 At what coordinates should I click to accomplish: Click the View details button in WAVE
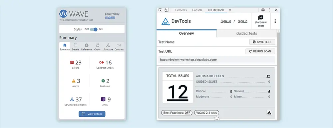tap(92, 114)
